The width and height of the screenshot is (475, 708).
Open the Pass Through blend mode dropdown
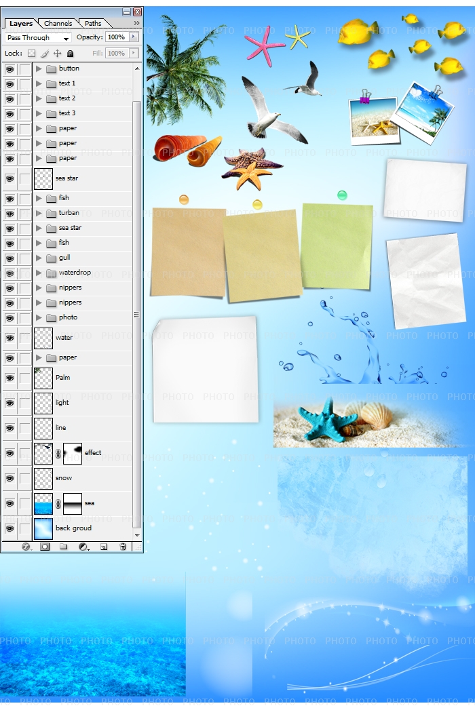[39, 38]
